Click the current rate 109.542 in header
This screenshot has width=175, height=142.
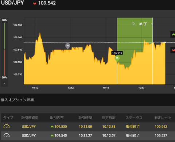(x=47, y=3)
